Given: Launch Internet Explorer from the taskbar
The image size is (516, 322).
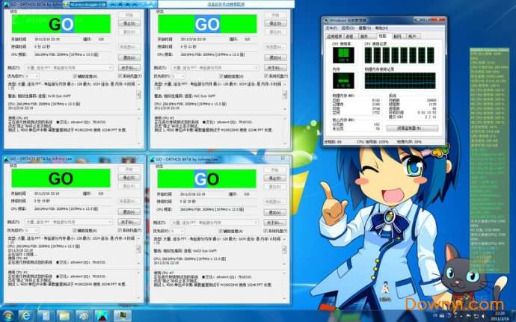Looking at the screenshot, I should tap(26, 316).
